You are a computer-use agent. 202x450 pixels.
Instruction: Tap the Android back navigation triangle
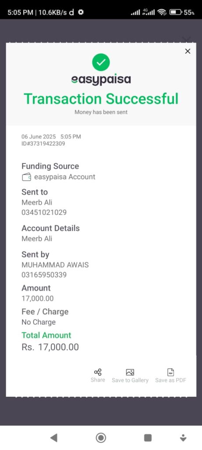(53, 438)
